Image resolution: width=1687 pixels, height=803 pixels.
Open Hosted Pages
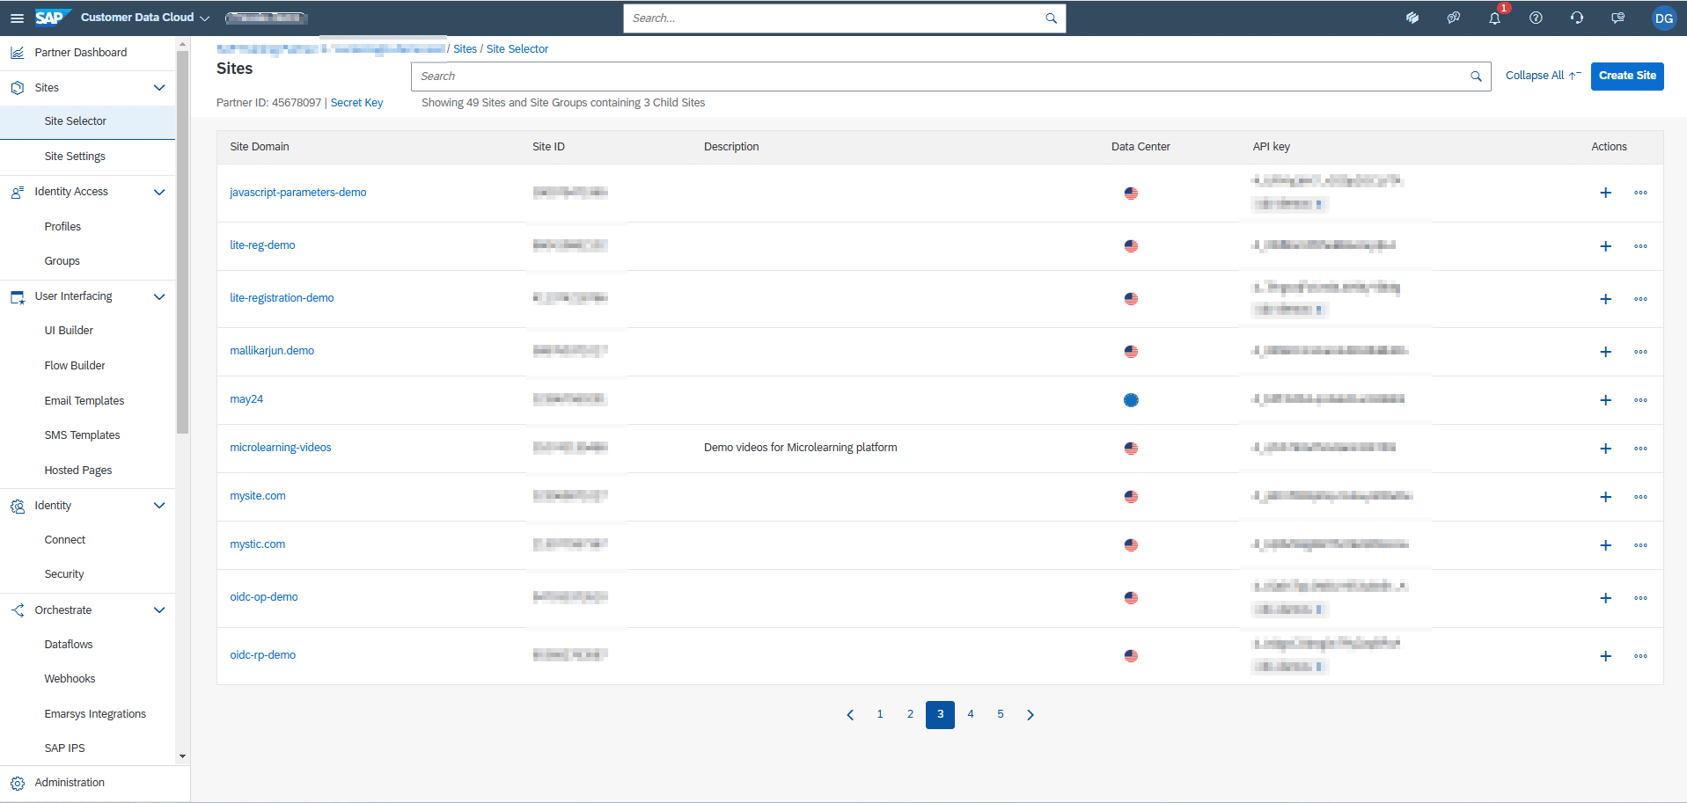point(78,471)
